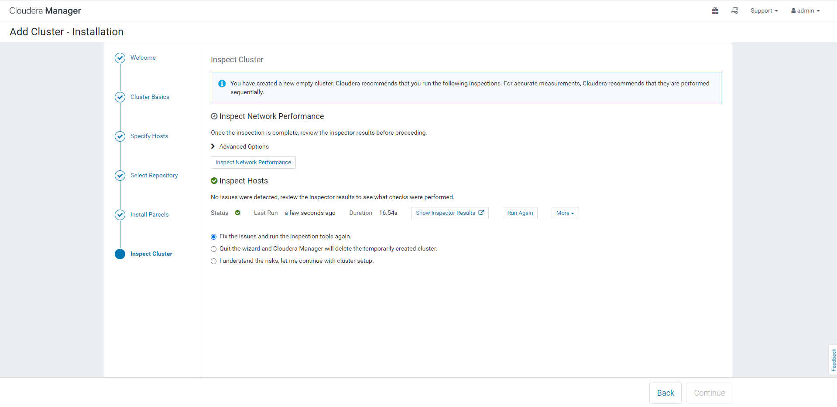Click the Specify Hosts step checkmark circle
The height and width of the screenshot is (407, 837).
pos(120,136)
